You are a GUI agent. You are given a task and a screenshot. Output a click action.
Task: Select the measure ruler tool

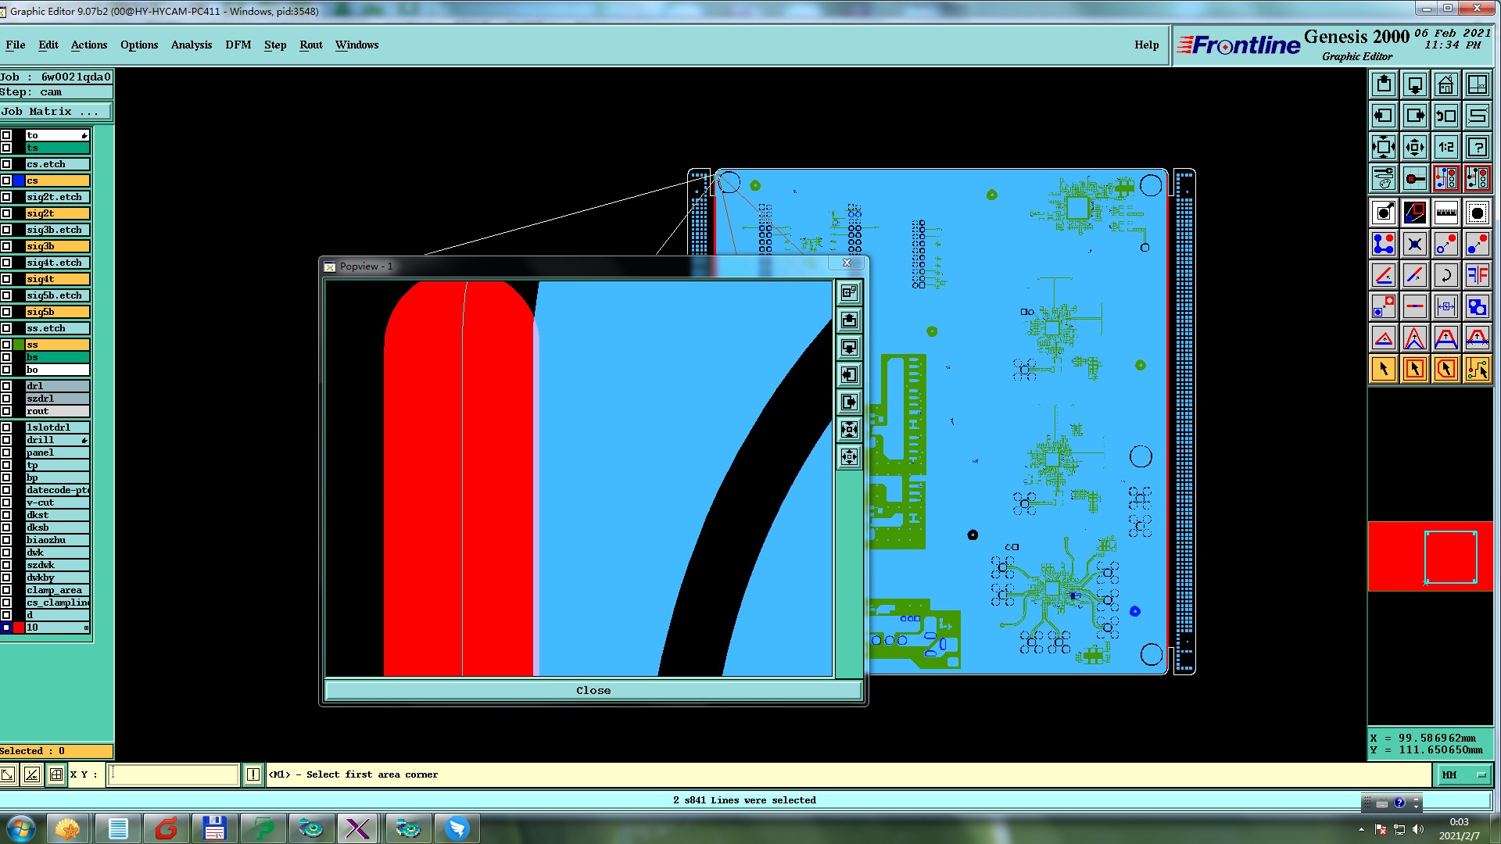tap(1445, 213)
